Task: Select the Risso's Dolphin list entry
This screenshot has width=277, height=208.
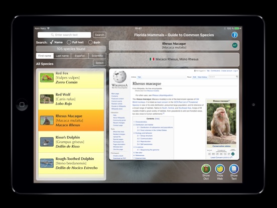Action: [x=71, y=142]
